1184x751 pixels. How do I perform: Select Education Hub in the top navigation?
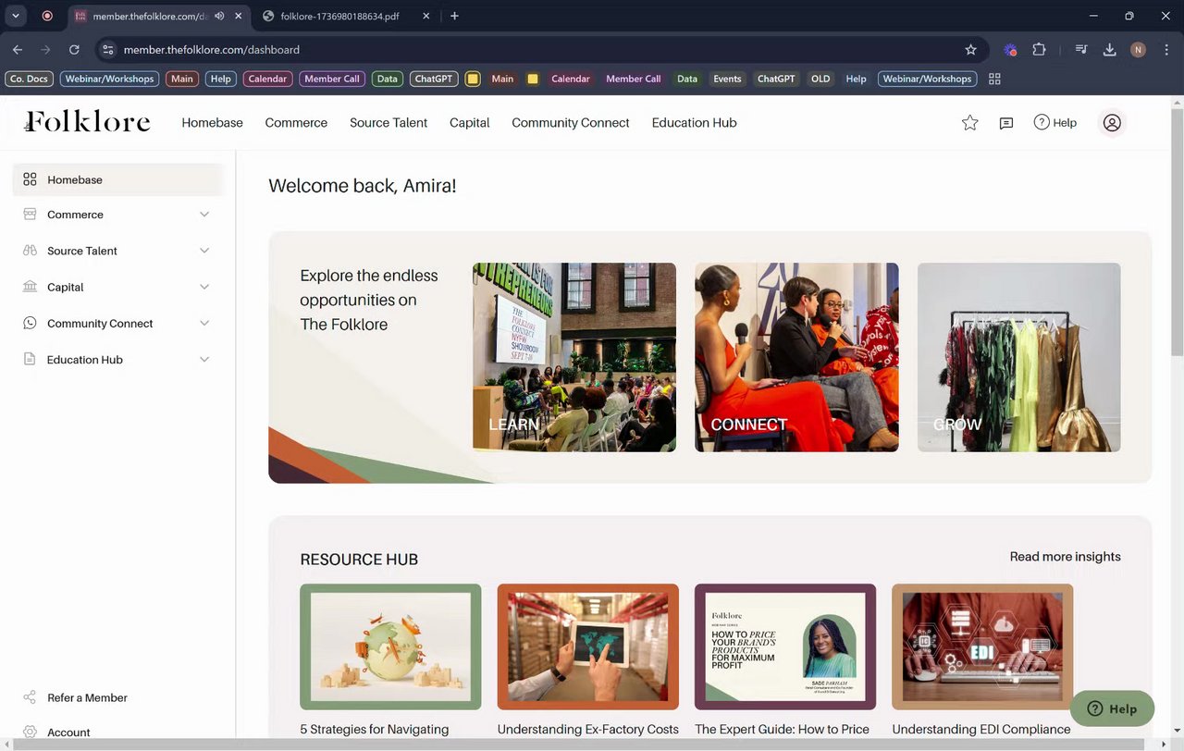pos(694,122)
